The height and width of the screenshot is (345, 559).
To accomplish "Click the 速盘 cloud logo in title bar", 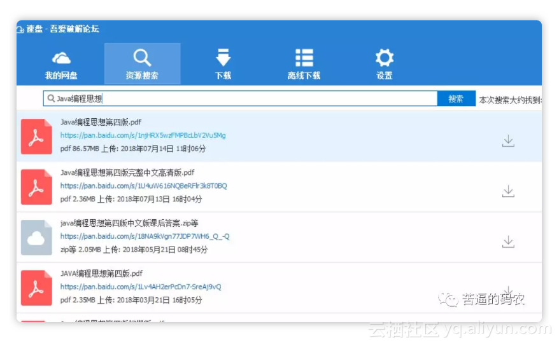I will click(x=20, y=29).
